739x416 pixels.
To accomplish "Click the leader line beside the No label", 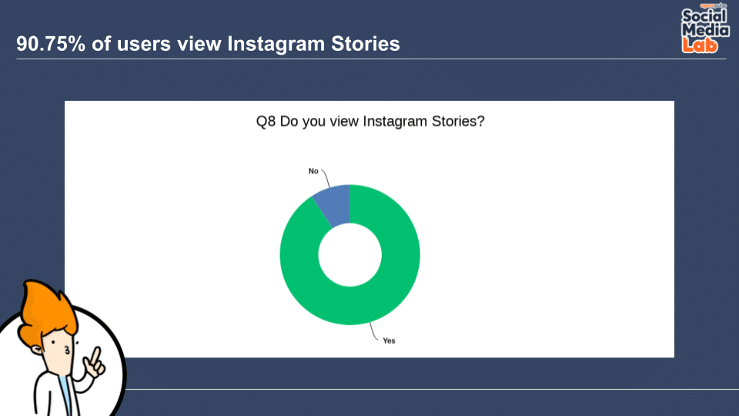I will click(326, 178).
